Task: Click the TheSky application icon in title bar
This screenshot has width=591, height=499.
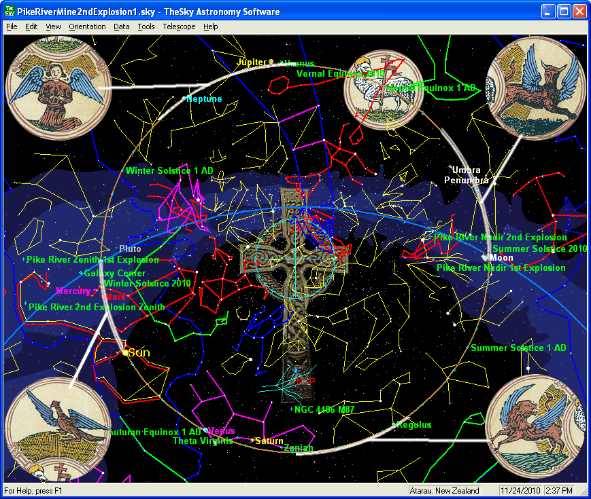Action: [10, 12]
